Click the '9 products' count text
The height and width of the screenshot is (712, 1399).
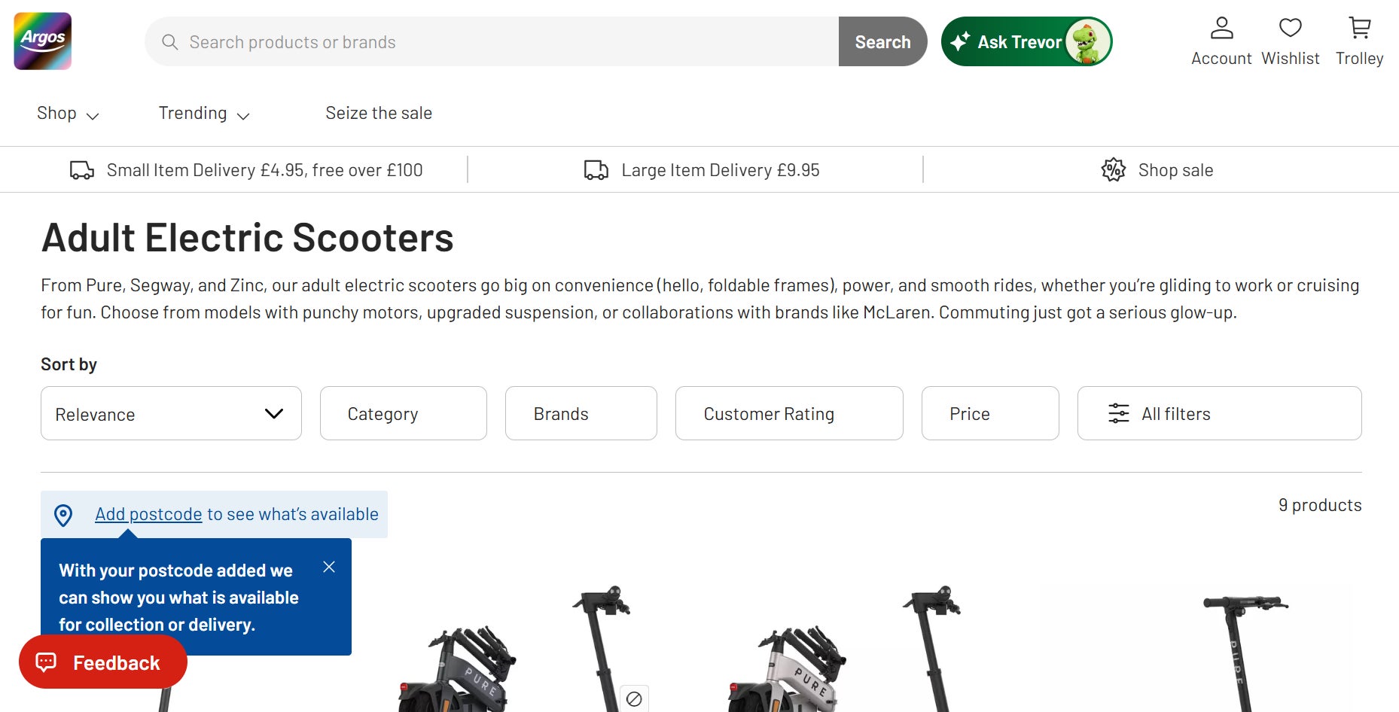[1320, 505]
